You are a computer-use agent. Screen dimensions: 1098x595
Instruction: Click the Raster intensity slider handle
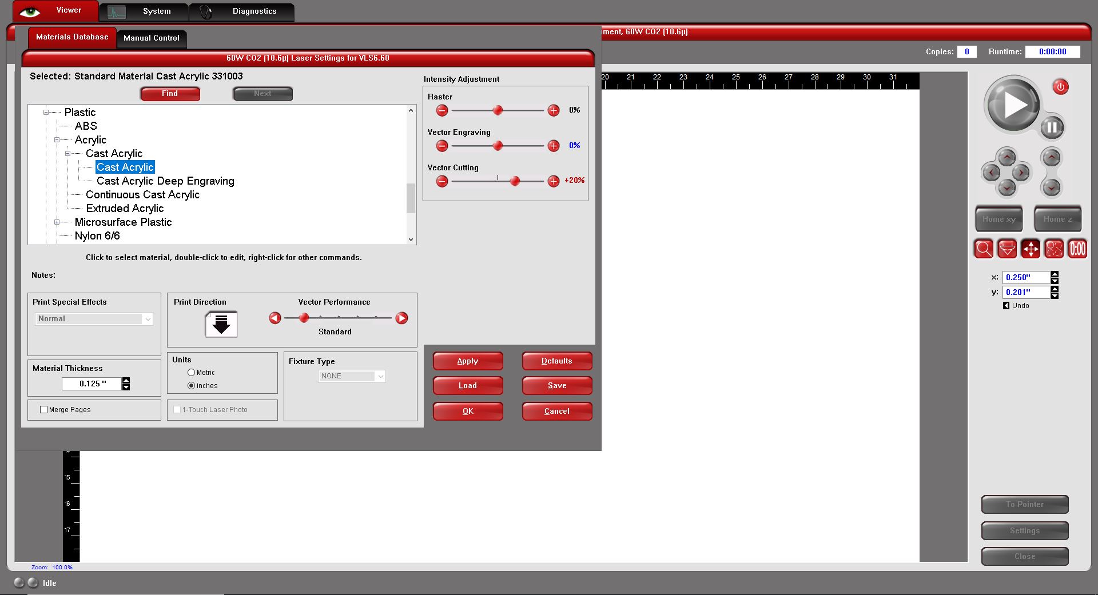pyautogui.click(x=498, y=110)
